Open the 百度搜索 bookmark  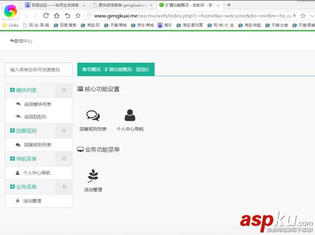click(65, 25)
